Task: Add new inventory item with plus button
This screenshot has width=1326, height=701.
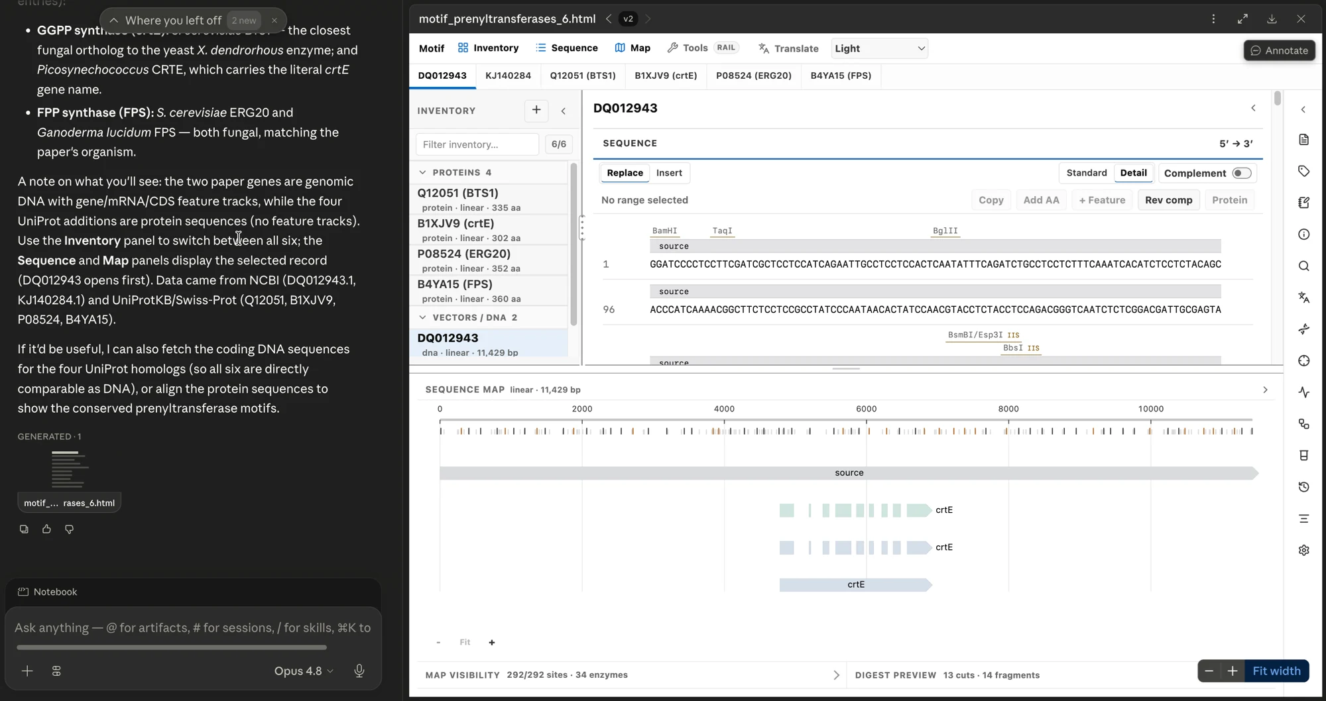Action: [536, 110]
